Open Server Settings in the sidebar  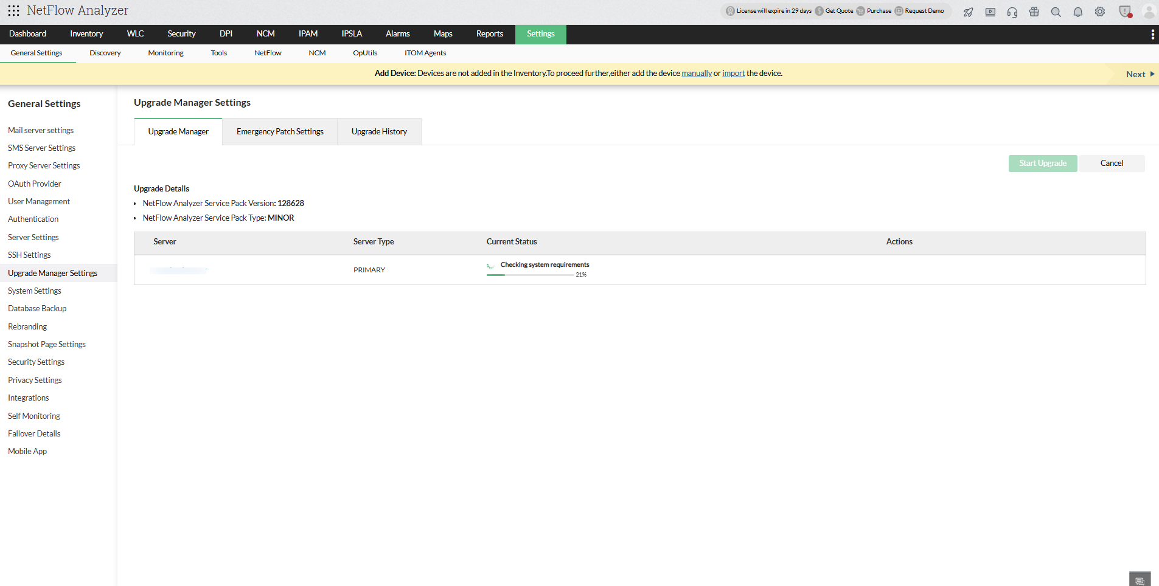click(33, 237)
